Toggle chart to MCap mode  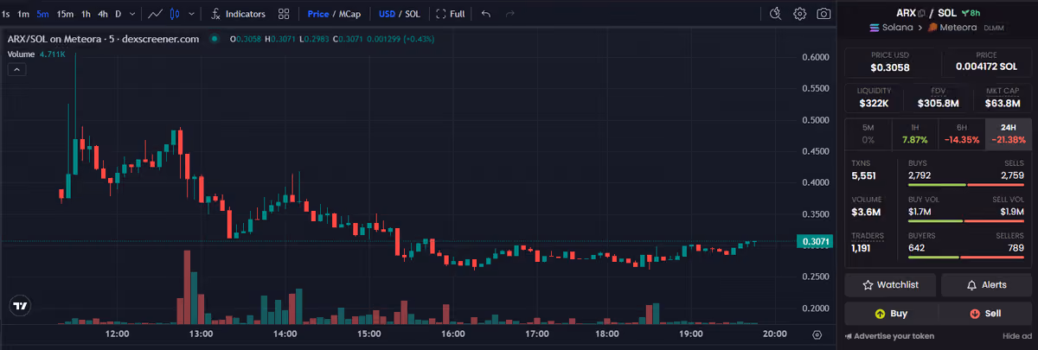pos(349,14)
